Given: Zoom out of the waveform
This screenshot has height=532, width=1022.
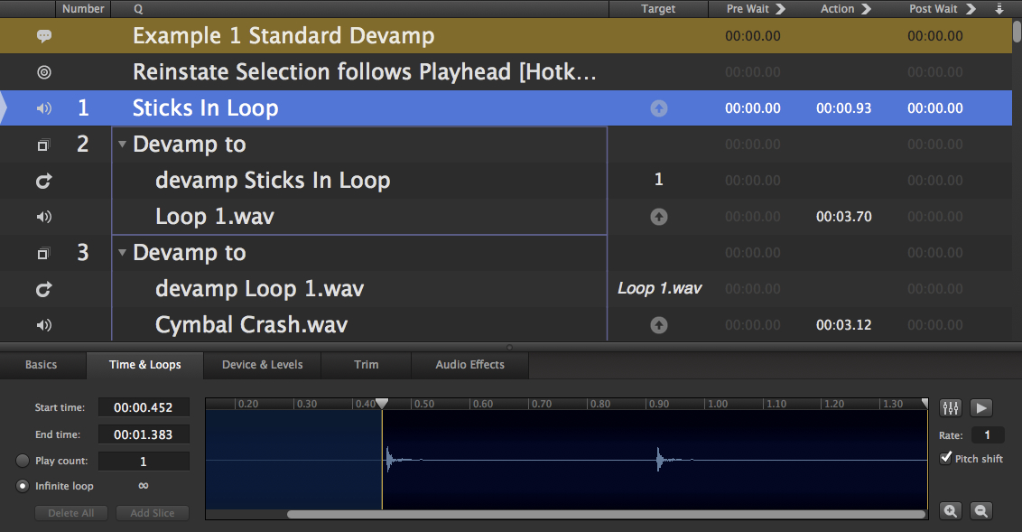Looking at the screenshot, I should (x=980, y=511).
